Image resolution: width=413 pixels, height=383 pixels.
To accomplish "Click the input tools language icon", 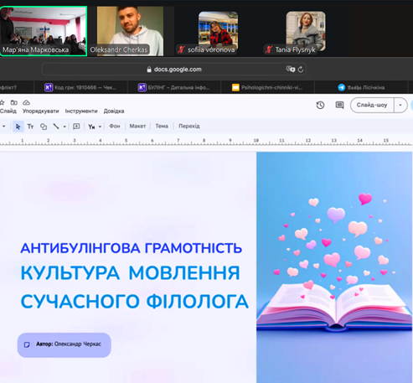I will [x=91, y=127].
